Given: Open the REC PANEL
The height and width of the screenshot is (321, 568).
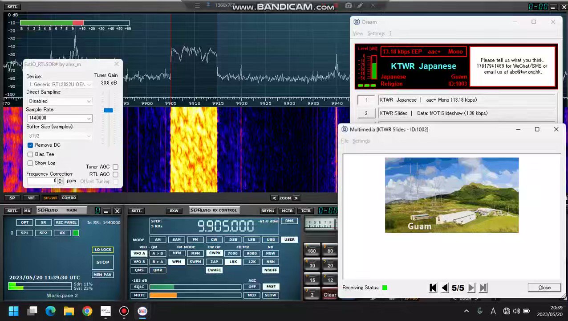Looking at the screenshot, I should [x=66, y=222].
